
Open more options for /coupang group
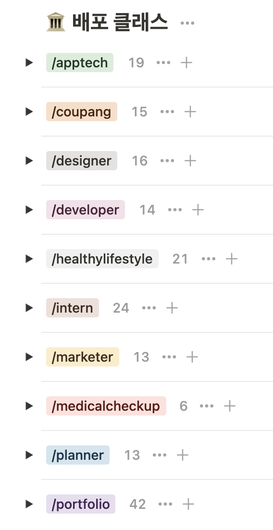pos(167,112)
